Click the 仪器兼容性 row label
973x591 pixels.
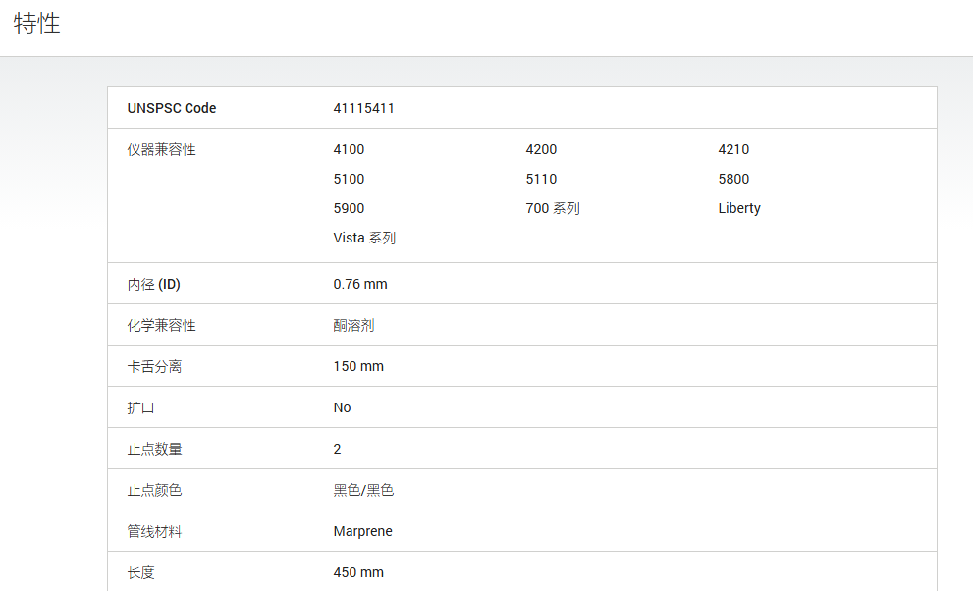click(x=161, y=149)
